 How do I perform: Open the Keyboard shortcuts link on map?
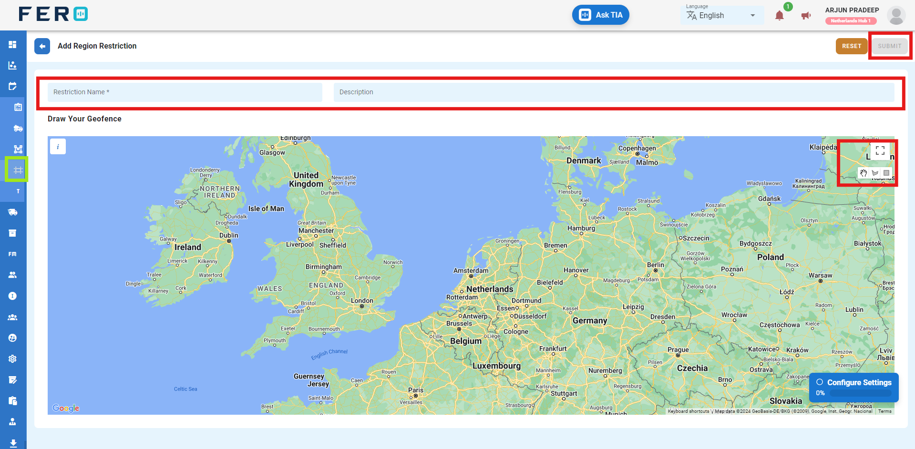688,411
